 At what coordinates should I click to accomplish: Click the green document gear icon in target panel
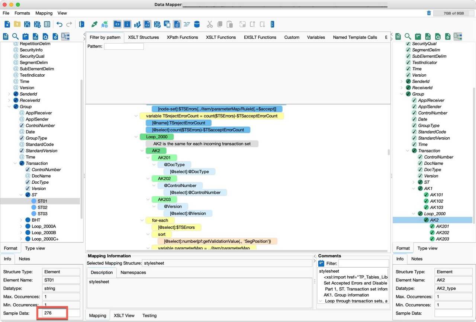[x=448, y=36]
